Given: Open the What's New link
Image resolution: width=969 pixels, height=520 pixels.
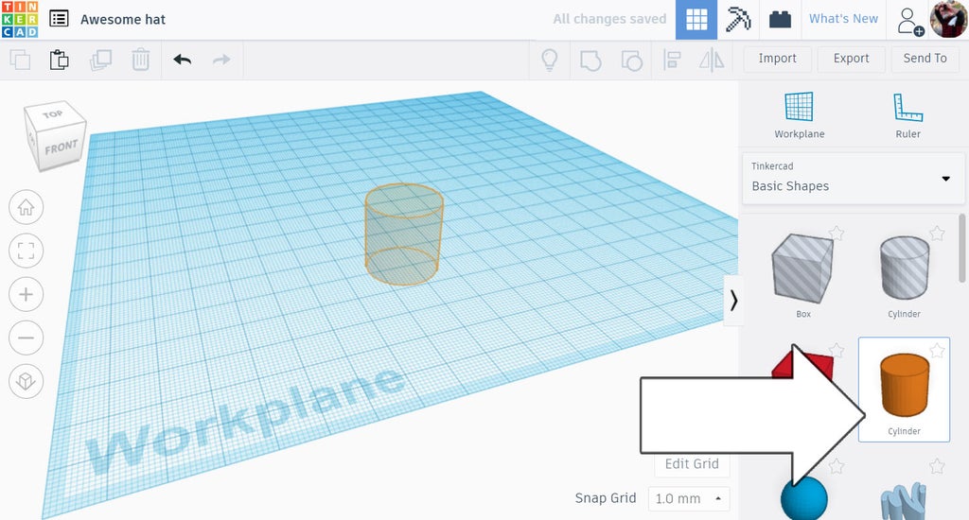Looking at the screenshot, I should (x=843, y=19).
